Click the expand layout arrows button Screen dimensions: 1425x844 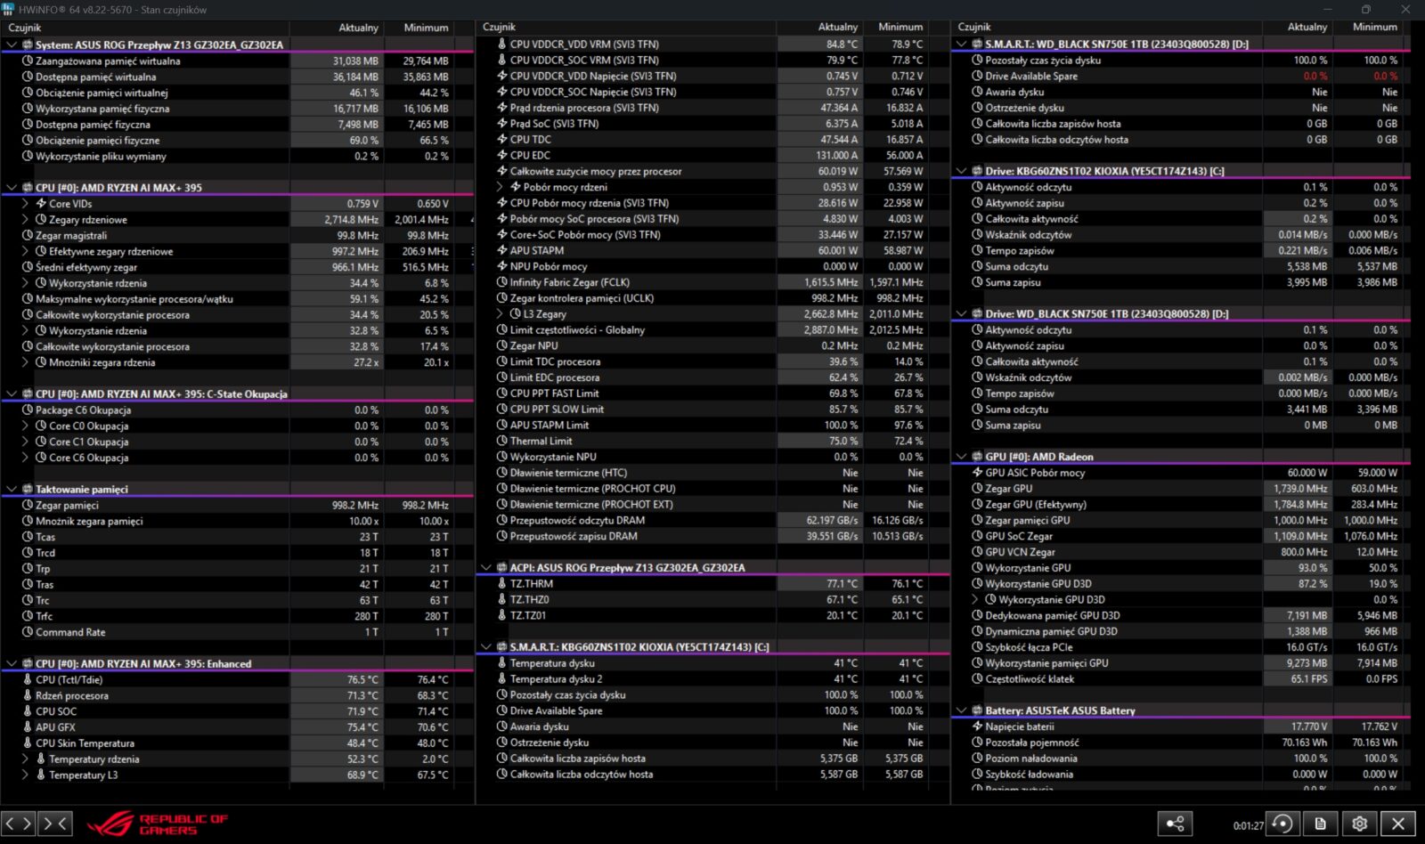pyautogui.click(x=19, y=824)
